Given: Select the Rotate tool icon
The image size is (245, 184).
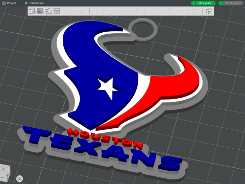Looking at the screenshot, I should (105, 11).
